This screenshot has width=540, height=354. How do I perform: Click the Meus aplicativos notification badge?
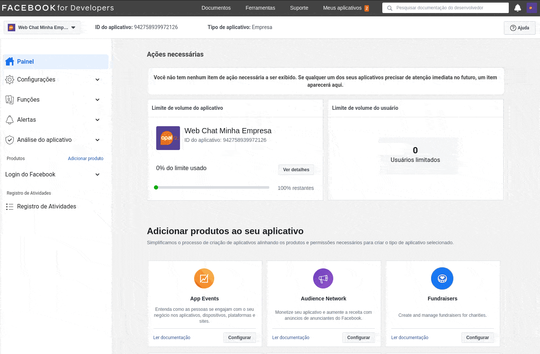tap(366, 8)
